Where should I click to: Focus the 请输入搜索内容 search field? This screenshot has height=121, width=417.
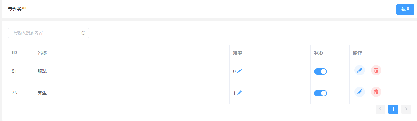pyautogui.click(x=49, y=33)
